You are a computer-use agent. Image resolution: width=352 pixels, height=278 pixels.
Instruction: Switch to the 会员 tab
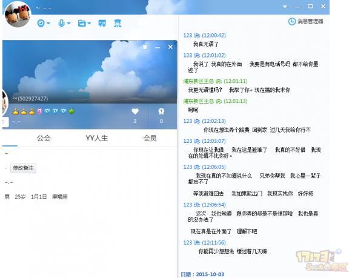coord(150,138)
